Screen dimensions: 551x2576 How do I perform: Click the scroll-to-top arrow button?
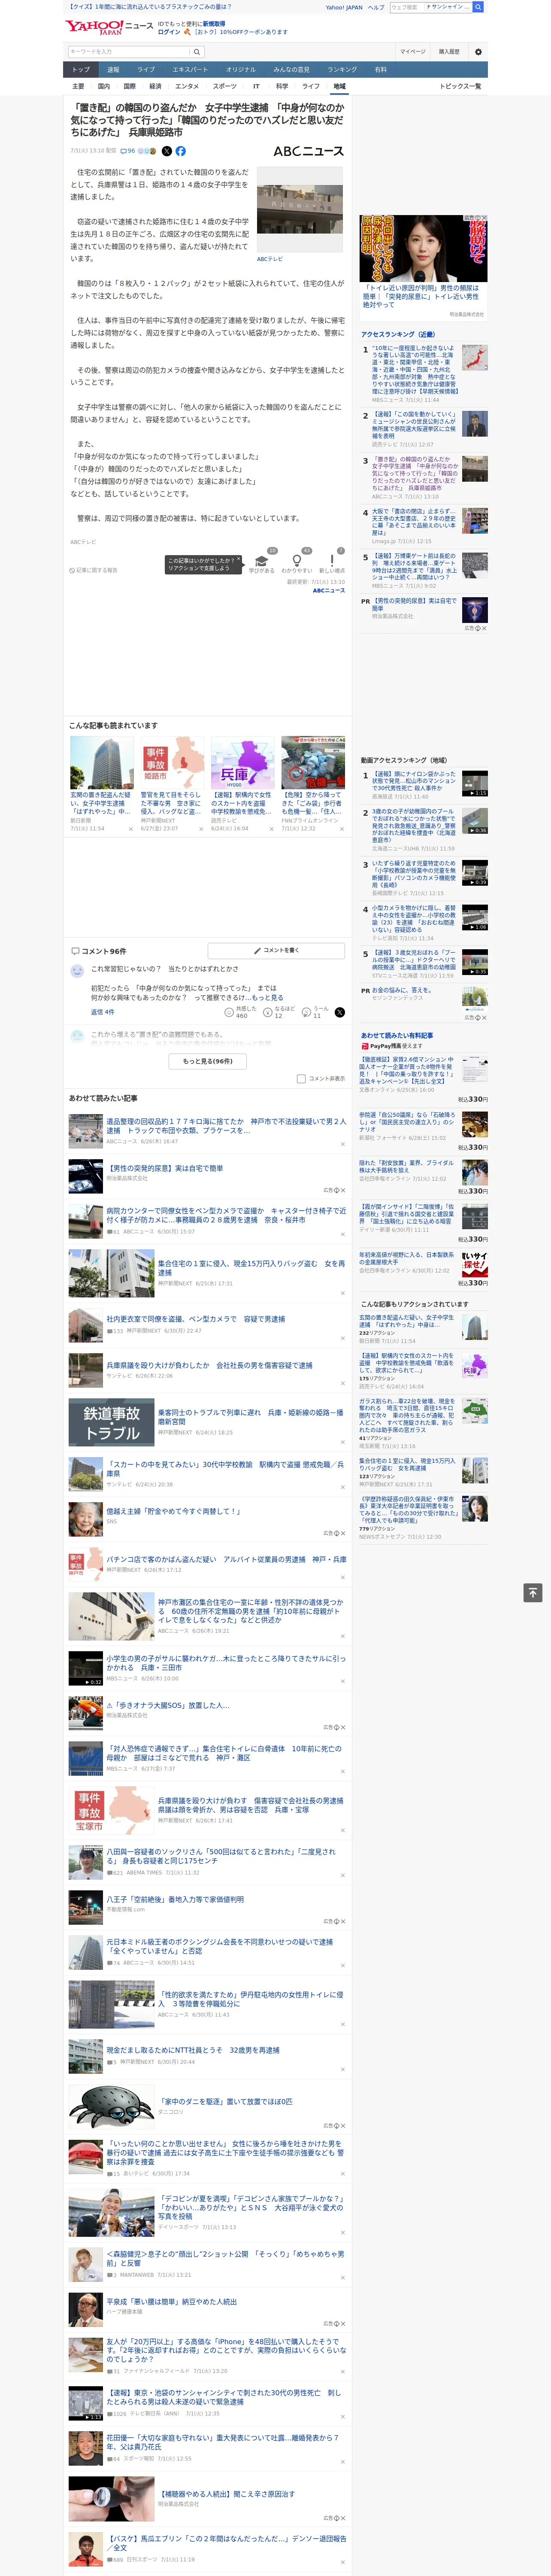pyautogui.click(x=533, y=1593)
